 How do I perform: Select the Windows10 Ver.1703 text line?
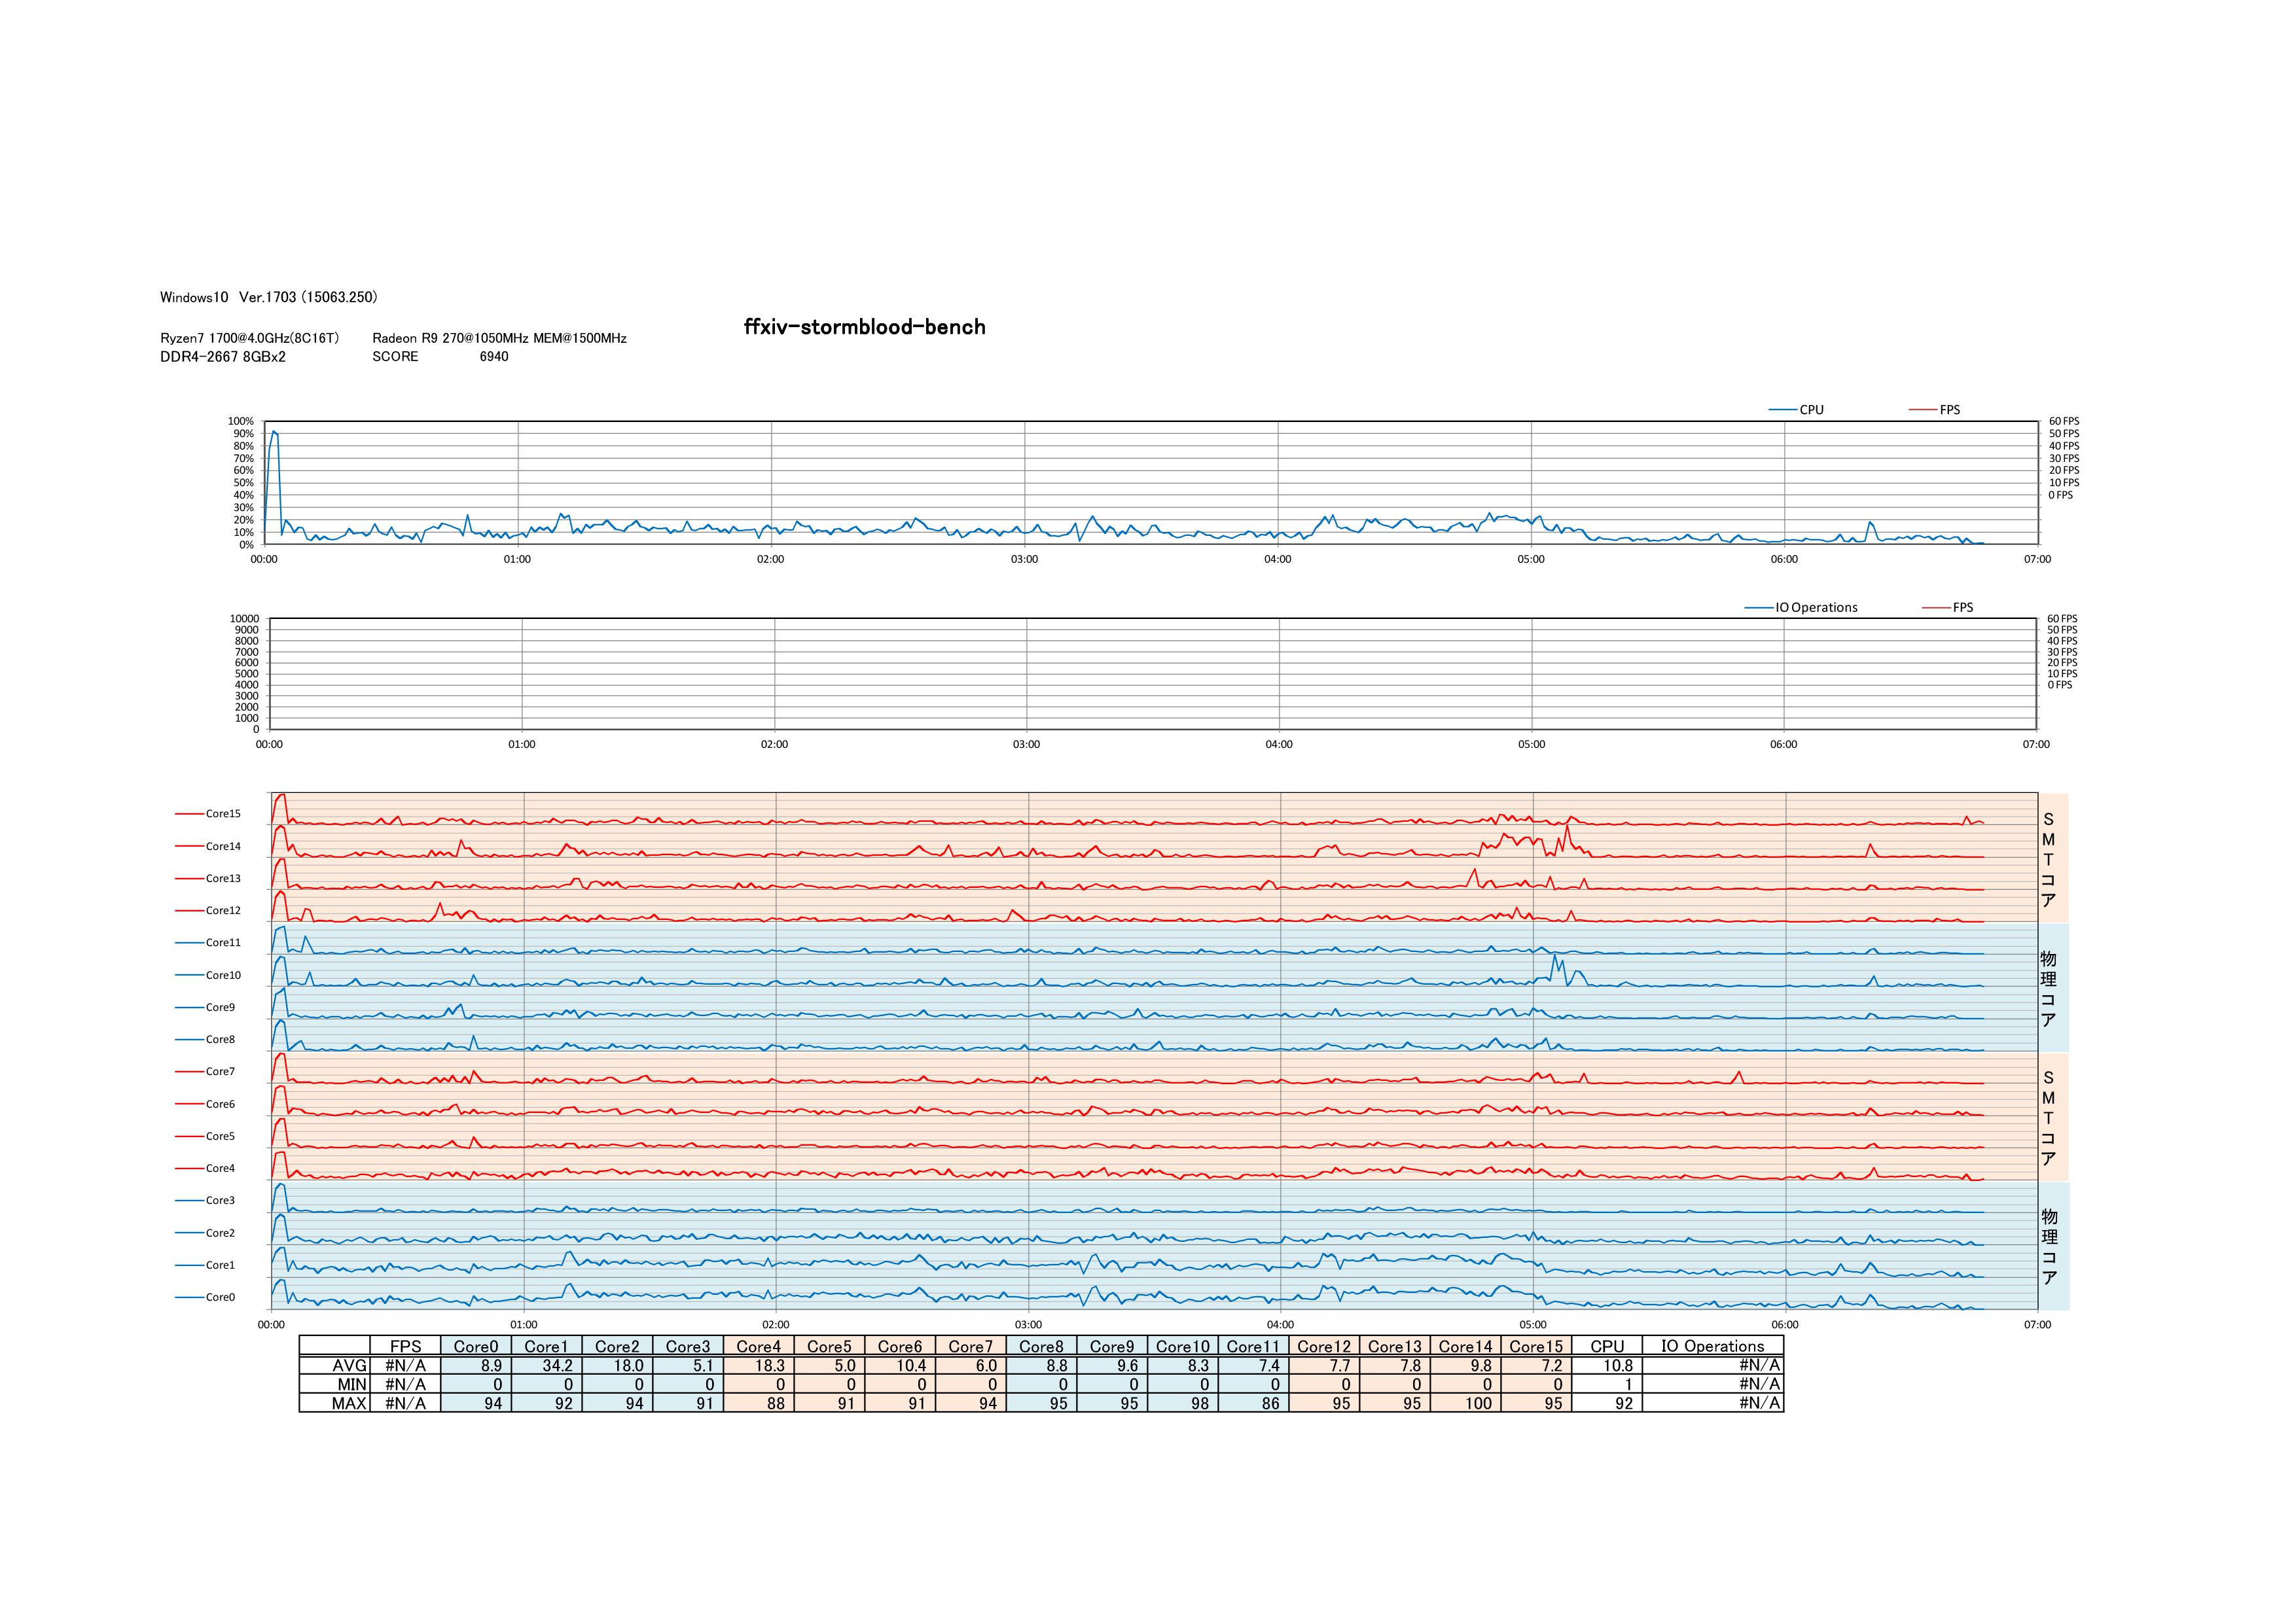tap(268, 298)
